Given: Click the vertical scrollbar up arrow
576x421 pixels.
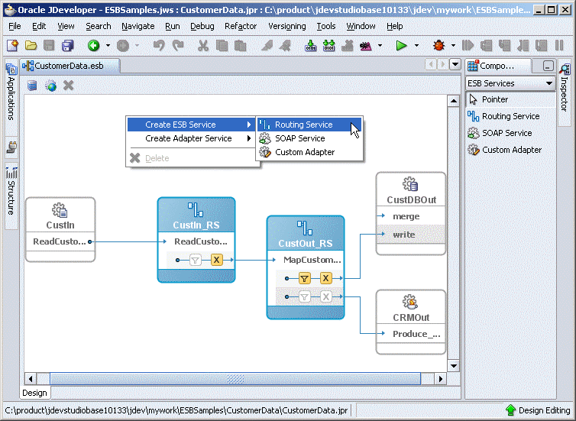Looking at the screenshot, I should click(454, 101).
